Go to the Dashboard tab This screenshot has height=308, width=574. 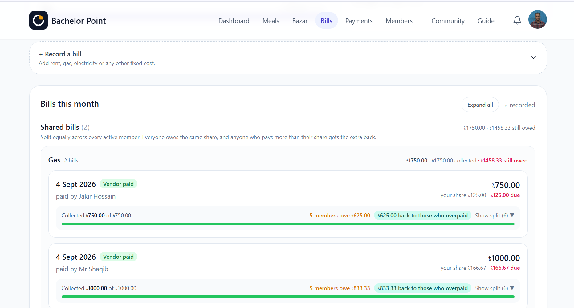coord(234,21)
